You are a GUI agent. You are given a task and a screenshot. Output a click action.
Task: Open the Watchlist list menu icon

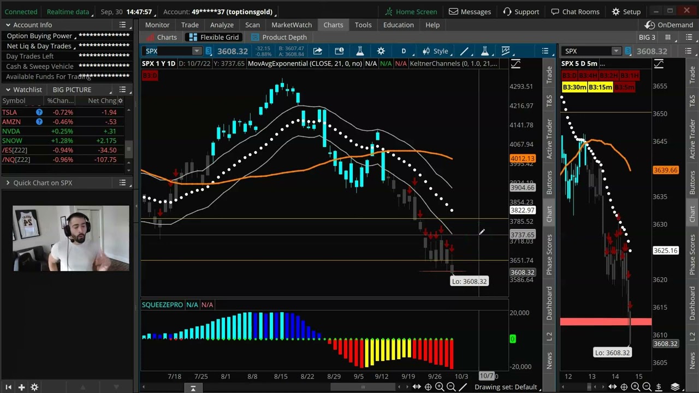[x=122, y=90]
